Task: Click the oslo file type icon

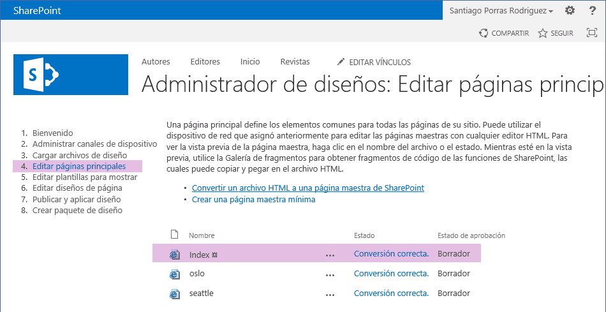Action: [x=175, y=274]
